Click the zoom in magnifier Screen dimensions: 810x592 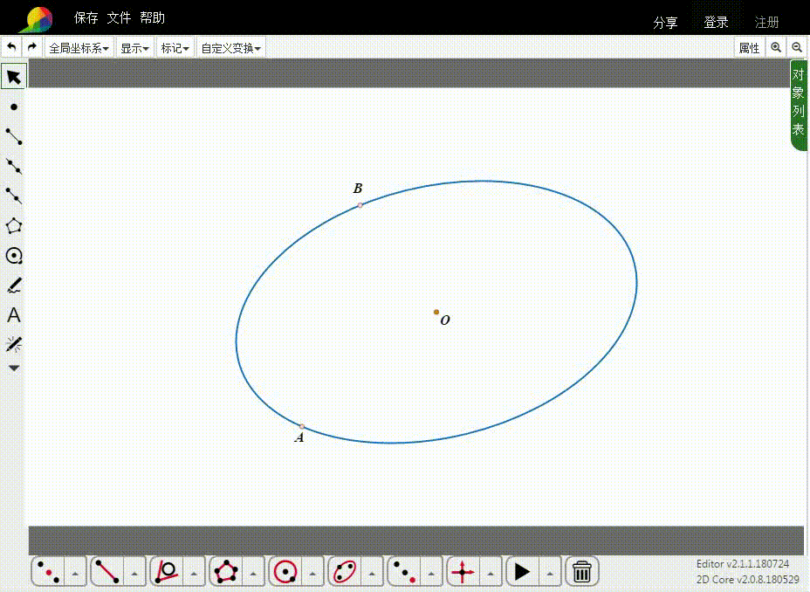(776, 47)
